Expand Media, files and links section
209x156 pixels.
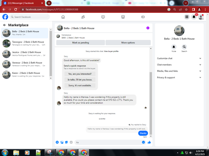pyautogui.click(x=179, y=71)
